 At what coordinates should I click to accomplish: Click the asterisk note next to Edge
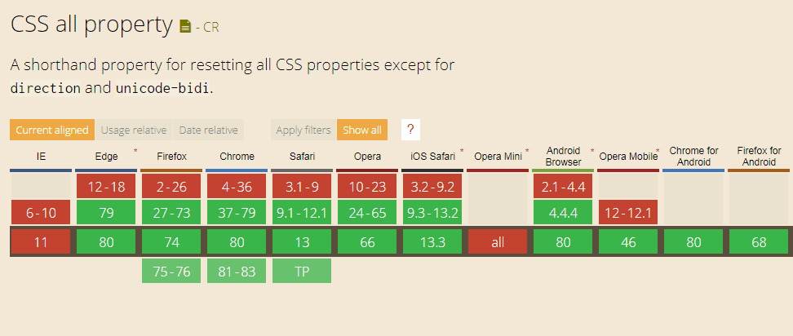click(135, 152)
